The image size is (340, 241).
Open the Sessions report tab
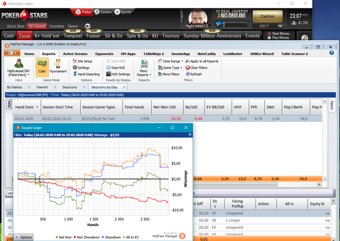70,87
